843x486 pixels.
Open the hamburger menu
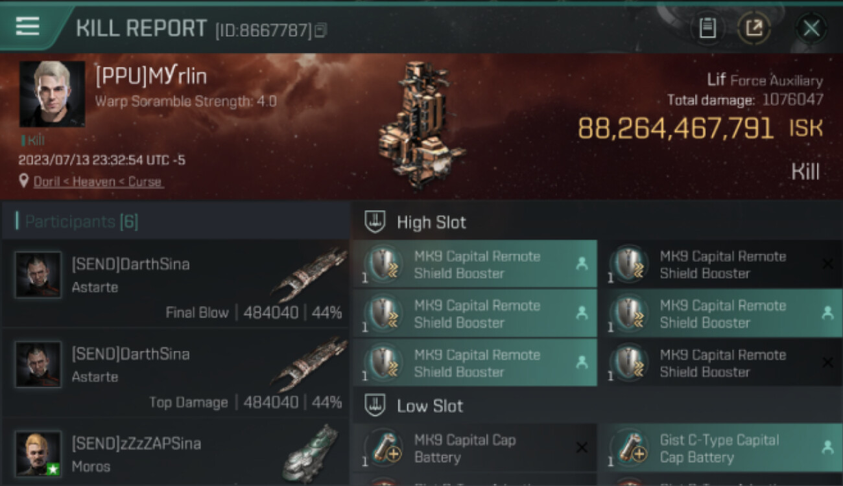[x=28, y=27]
